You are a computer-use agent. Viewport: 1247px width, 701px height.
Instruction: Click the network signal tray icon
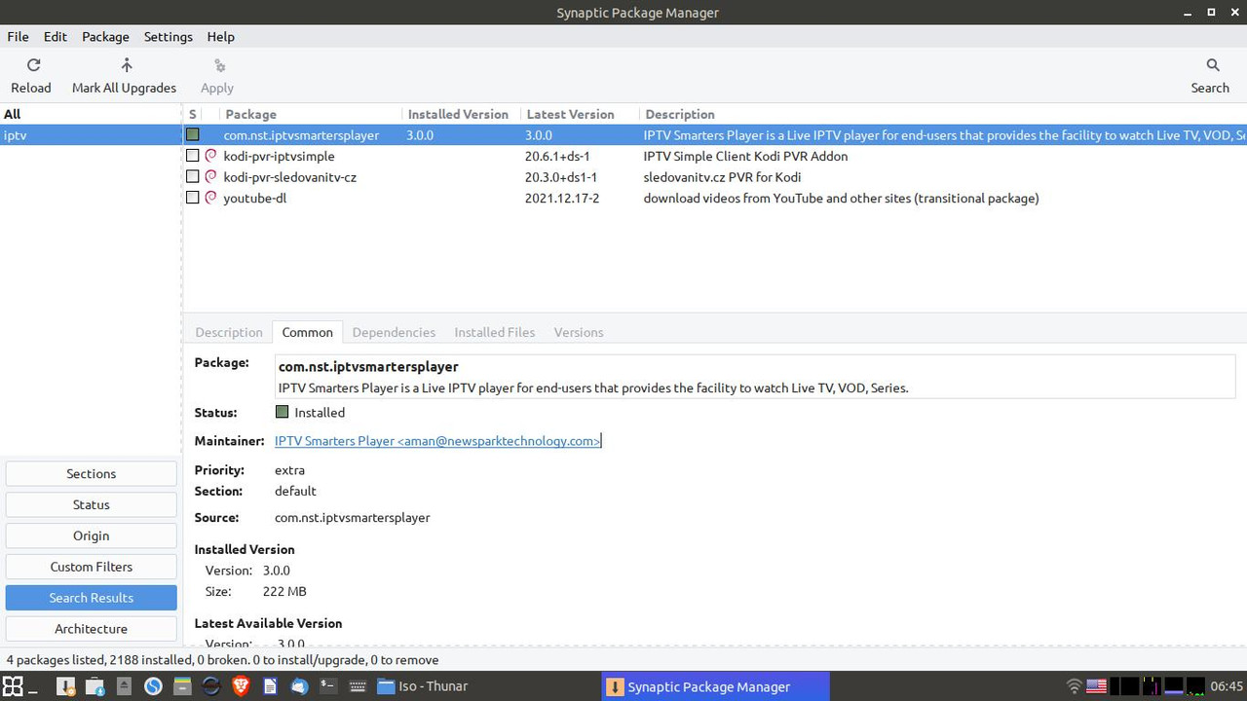click(x=1074, y=686)
